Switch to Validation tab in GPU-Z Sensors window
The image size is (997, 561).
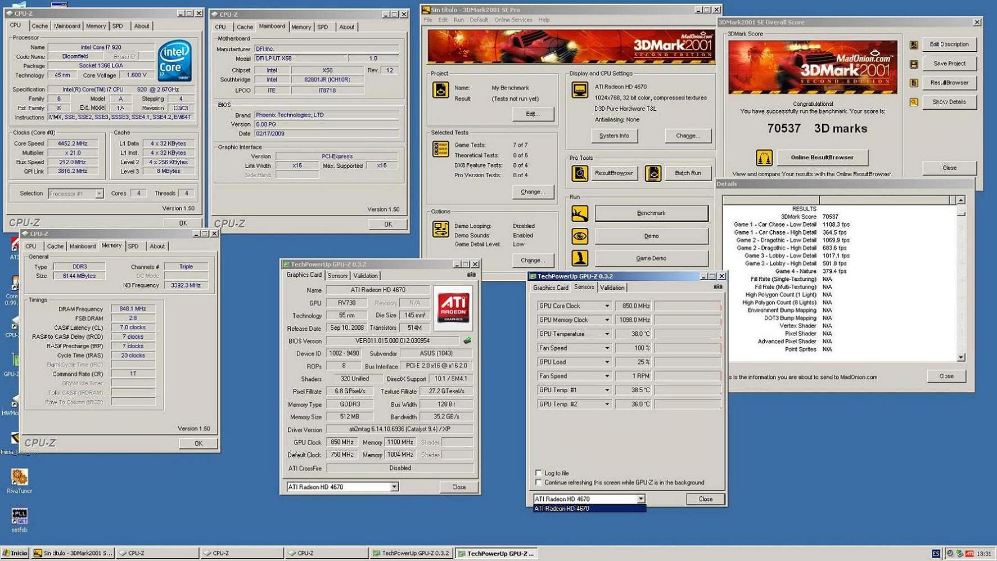coord(612,288)
